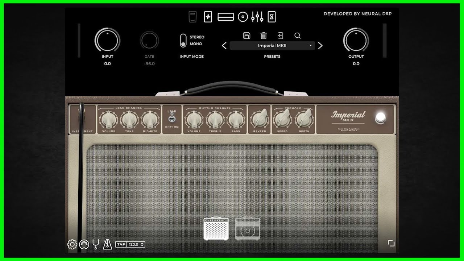The height and width of the screenshot is (261, 464).
Task: Toggle the amp power jewel light
Action: tap(380, 118)
